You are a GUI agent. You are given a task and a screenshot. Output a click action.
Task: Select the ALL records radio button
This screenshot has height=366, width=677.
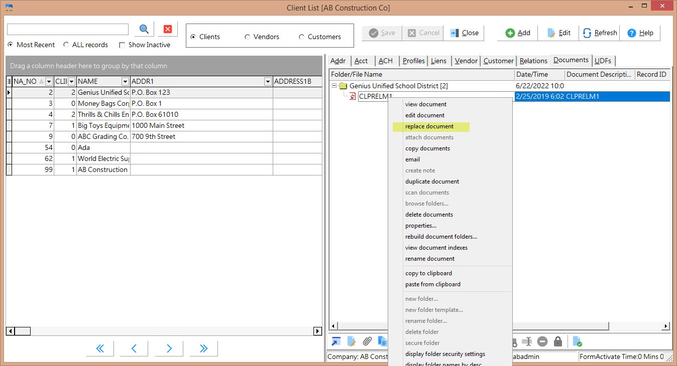(x=66, y=45)
